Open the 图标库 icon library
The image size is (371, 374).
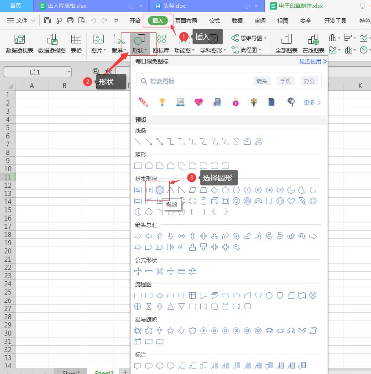pos(161,44)
